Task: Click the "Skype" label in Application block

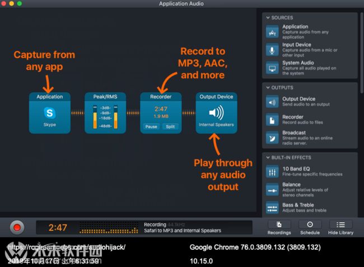Action: pyautogui.click(x=50, y=125)
